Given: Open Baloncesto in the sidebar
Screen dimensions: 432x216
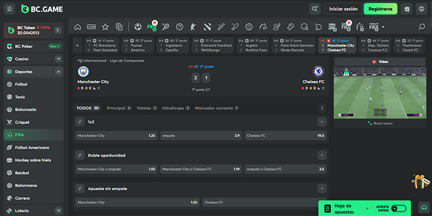Looking at the screenshot, I should pyautogui.click(x=33, y=110).
